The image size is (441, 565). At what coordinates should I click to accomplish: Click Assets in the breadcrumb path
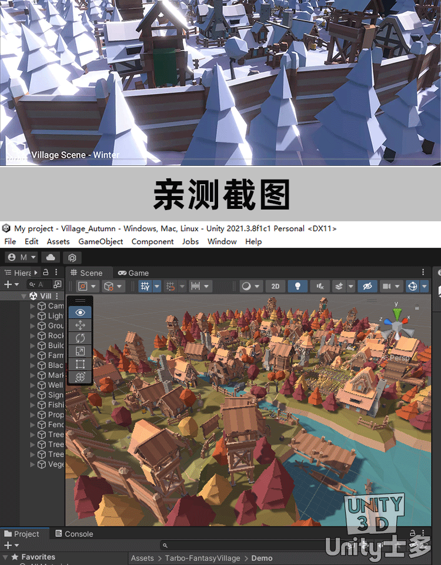click(142, 558)
